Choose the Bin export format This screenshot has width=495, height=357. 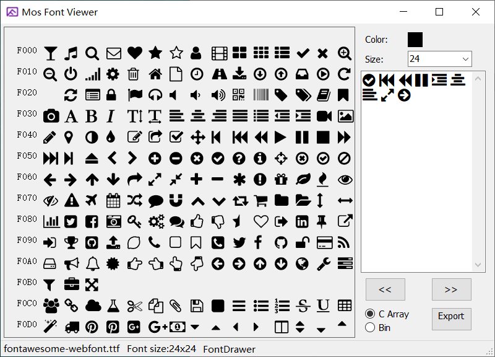click(x=378, y=328)
